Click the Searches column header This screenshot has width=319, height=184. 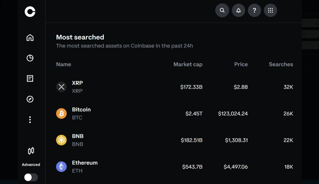(x=281, y=64)
